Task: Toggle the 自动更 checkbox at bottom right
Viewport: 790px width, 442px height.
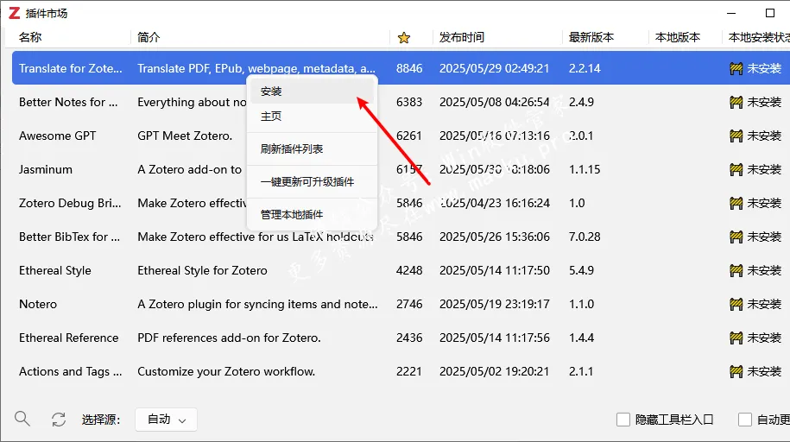Action: point(745,420)
